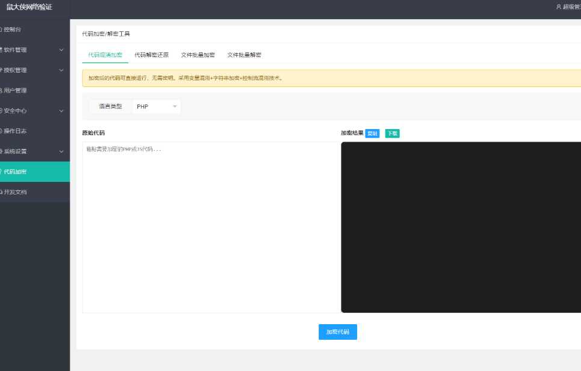Focus the 原始代码 source code textarea
Image resolution: width=581 pixels, height=371 pixels.
pos(211,227)
